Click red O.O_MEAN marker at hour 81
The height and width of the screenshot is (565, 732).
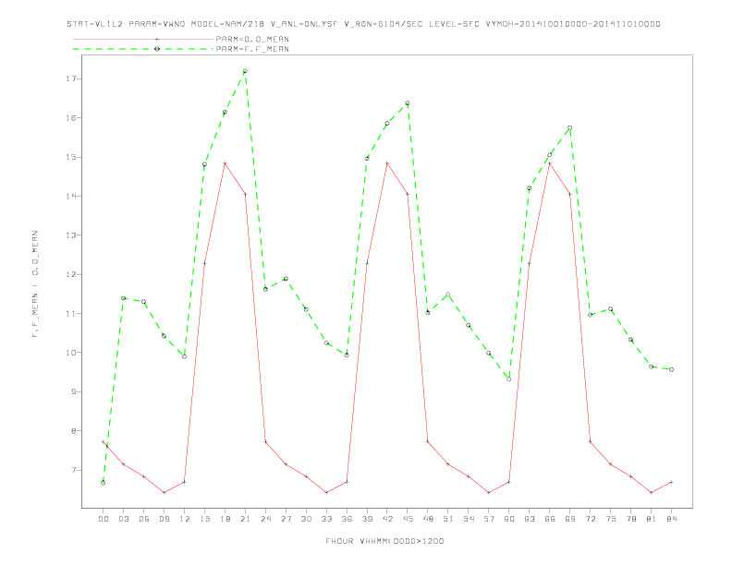pyautogui.click(x=652, y=492)
